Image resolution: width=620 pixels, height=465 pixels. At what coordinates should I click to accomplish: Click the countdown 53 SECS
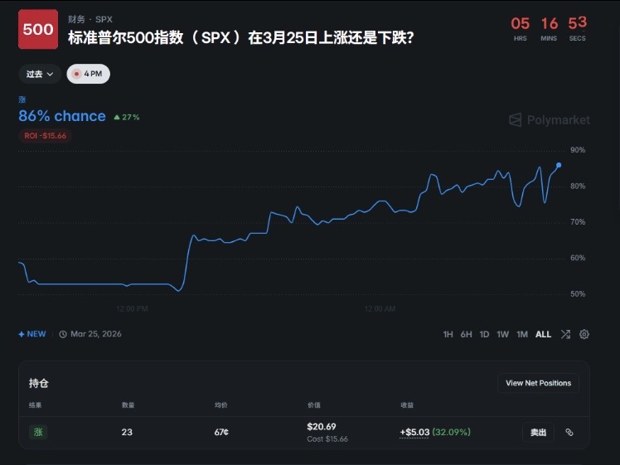(x=577, y=28)
